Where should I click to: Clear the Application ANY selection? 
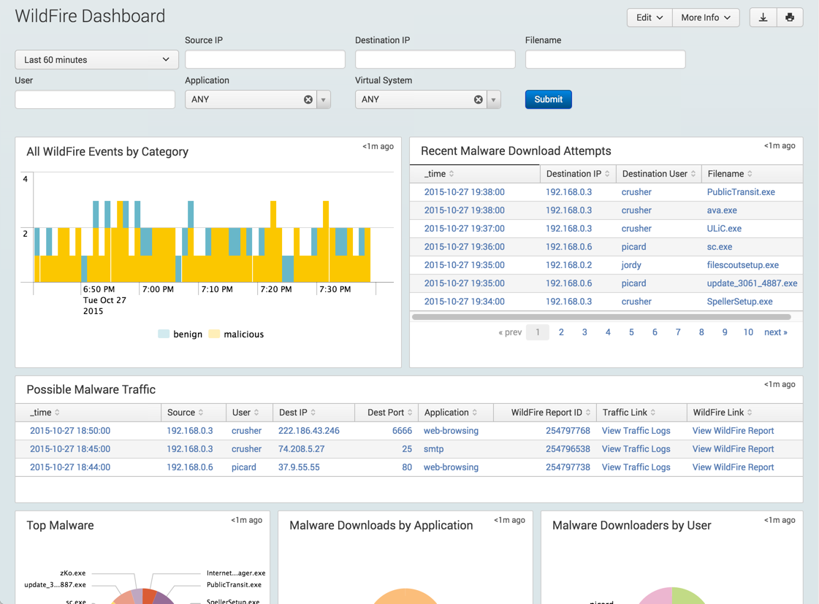click(x=308, y=99)
